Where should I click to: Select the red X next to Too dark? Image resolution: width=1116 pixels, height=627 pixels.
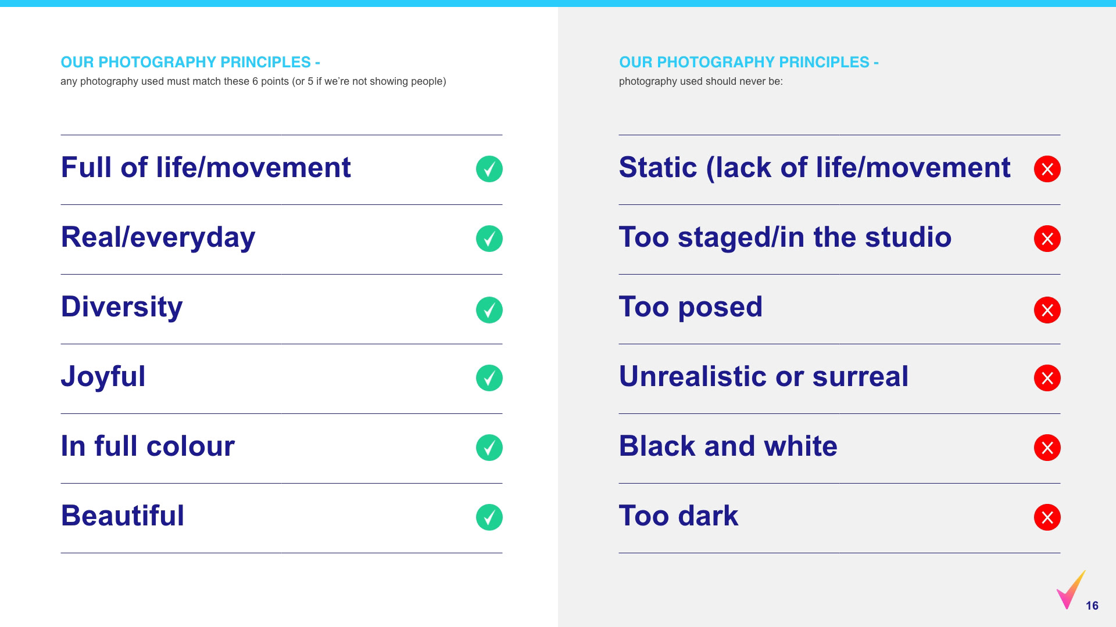(x=1047, y=517)
